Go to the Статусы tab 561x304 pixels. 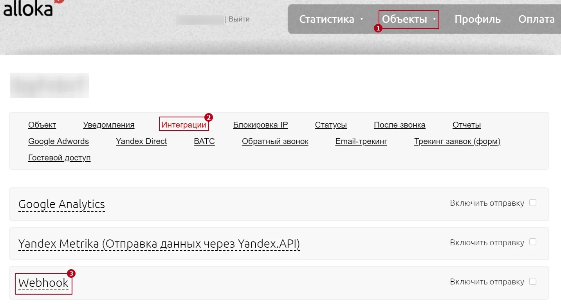(x=331, y=125)
